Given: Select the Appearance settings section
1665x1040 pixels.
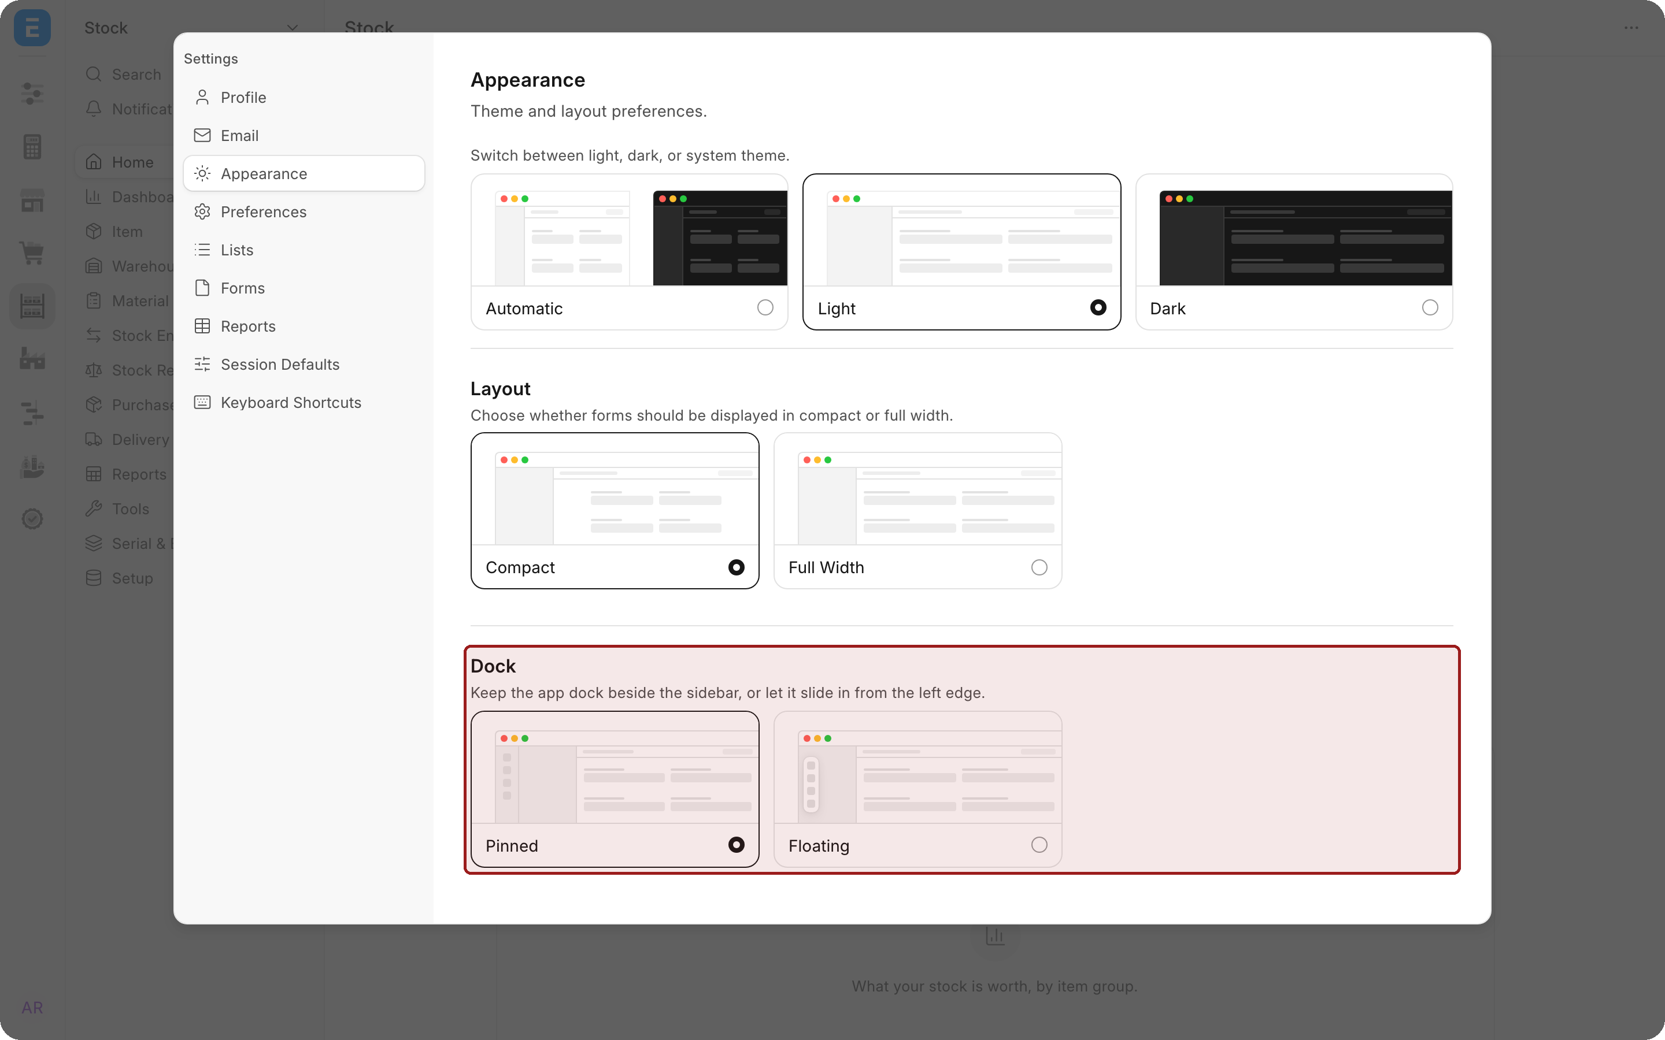Looking at the screenshot, I should (304, 173).
